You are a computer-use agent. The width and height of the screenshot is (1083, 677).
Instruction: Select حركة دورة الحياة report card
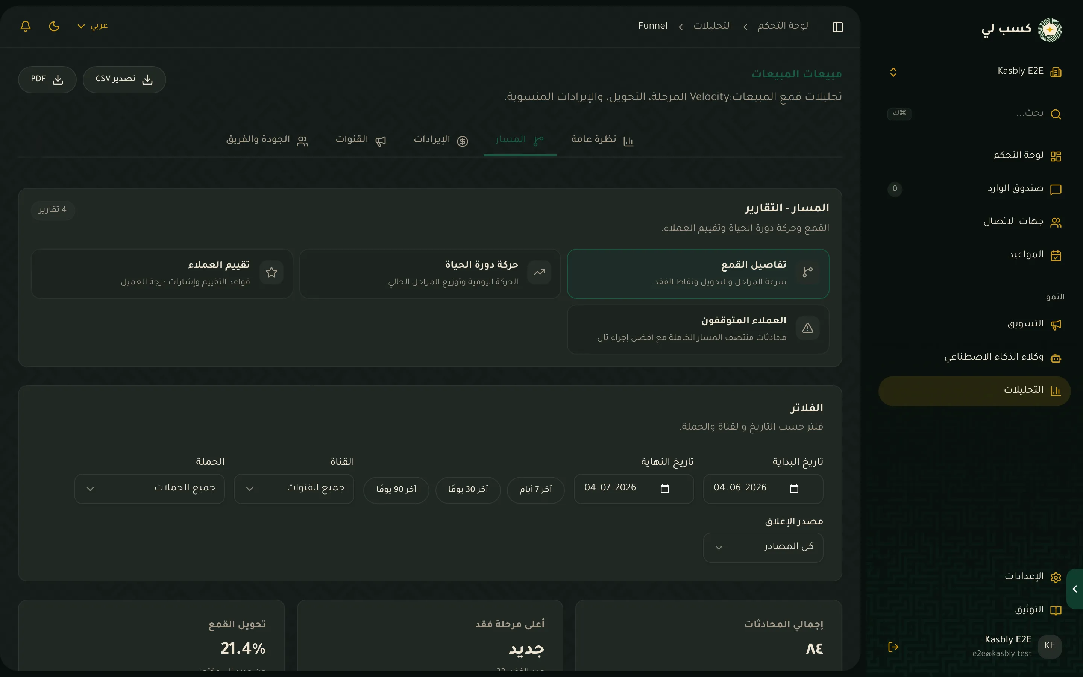click(x=429, y=273)
